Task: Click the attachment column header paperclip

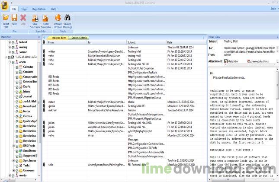Action: 44,42
